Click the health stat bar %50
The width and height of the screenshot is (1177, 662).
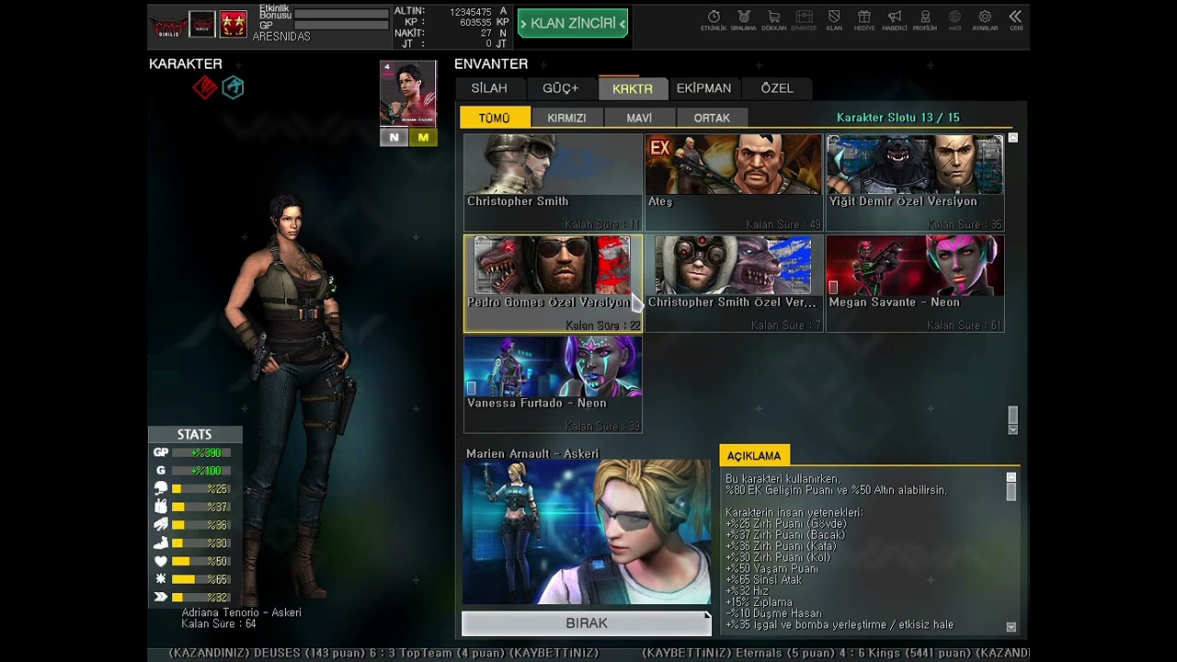tap(200, 561)
